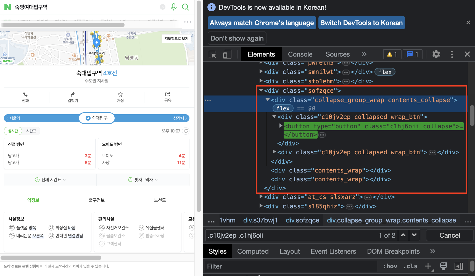The width and height of the screenshot is (475, 276).
Task: Go to previous search result
Action: click(x=403, y=235)
